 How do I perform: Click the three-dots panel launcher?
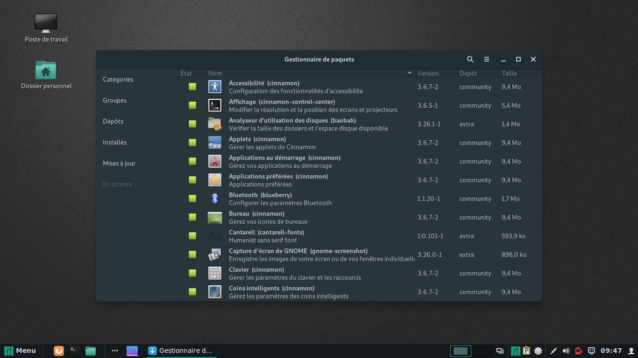[115, 351]
